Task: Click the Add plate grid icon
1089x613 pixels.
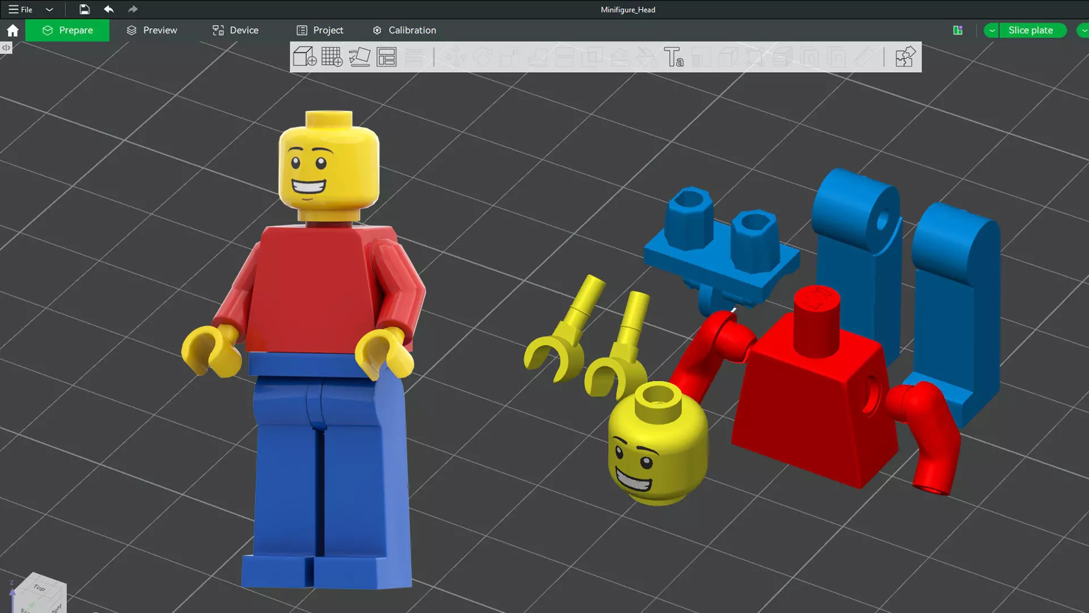Action: coord(332,57)
